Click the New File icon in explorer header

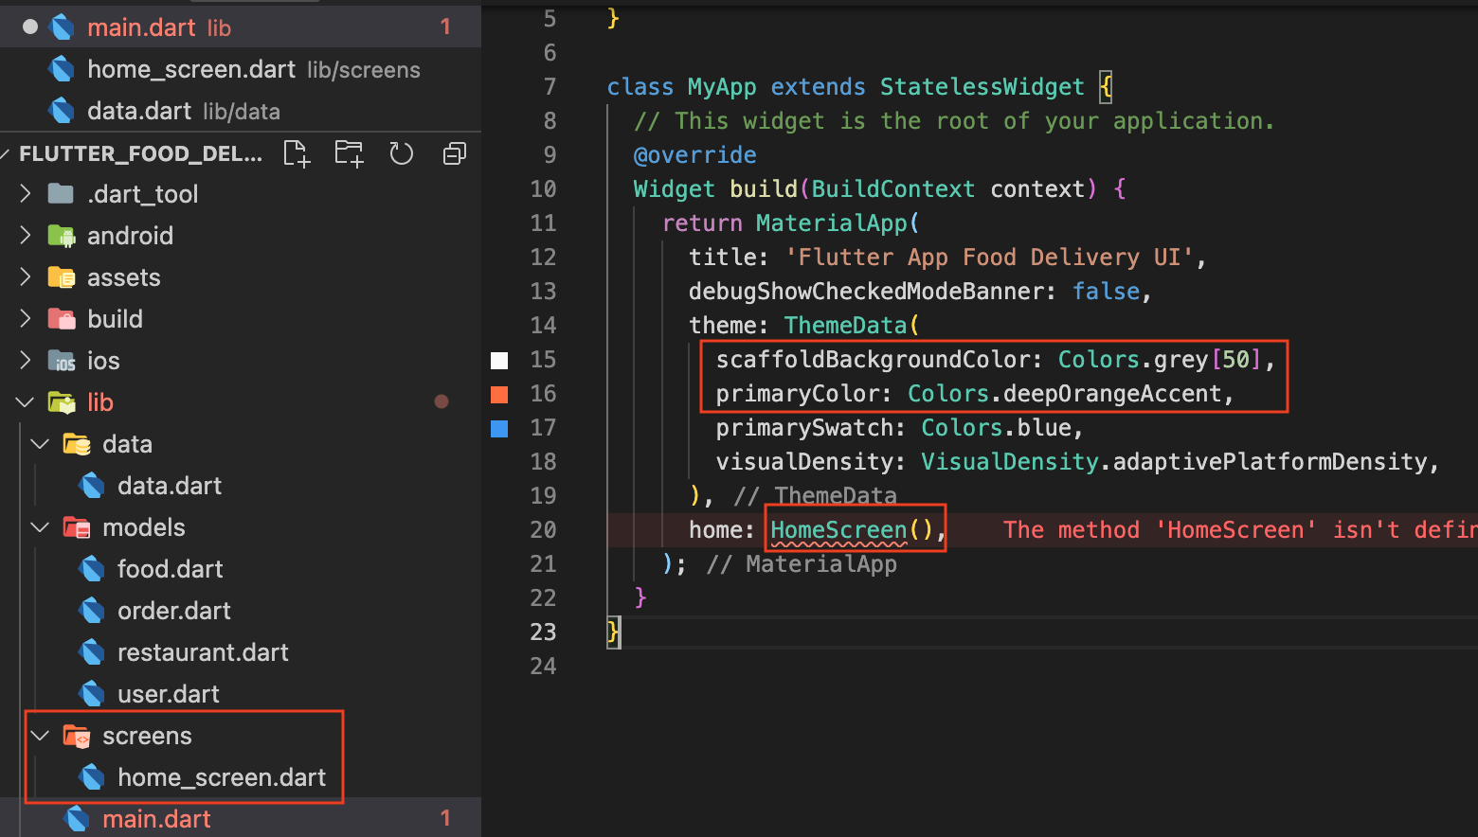(x=297, y=153)
